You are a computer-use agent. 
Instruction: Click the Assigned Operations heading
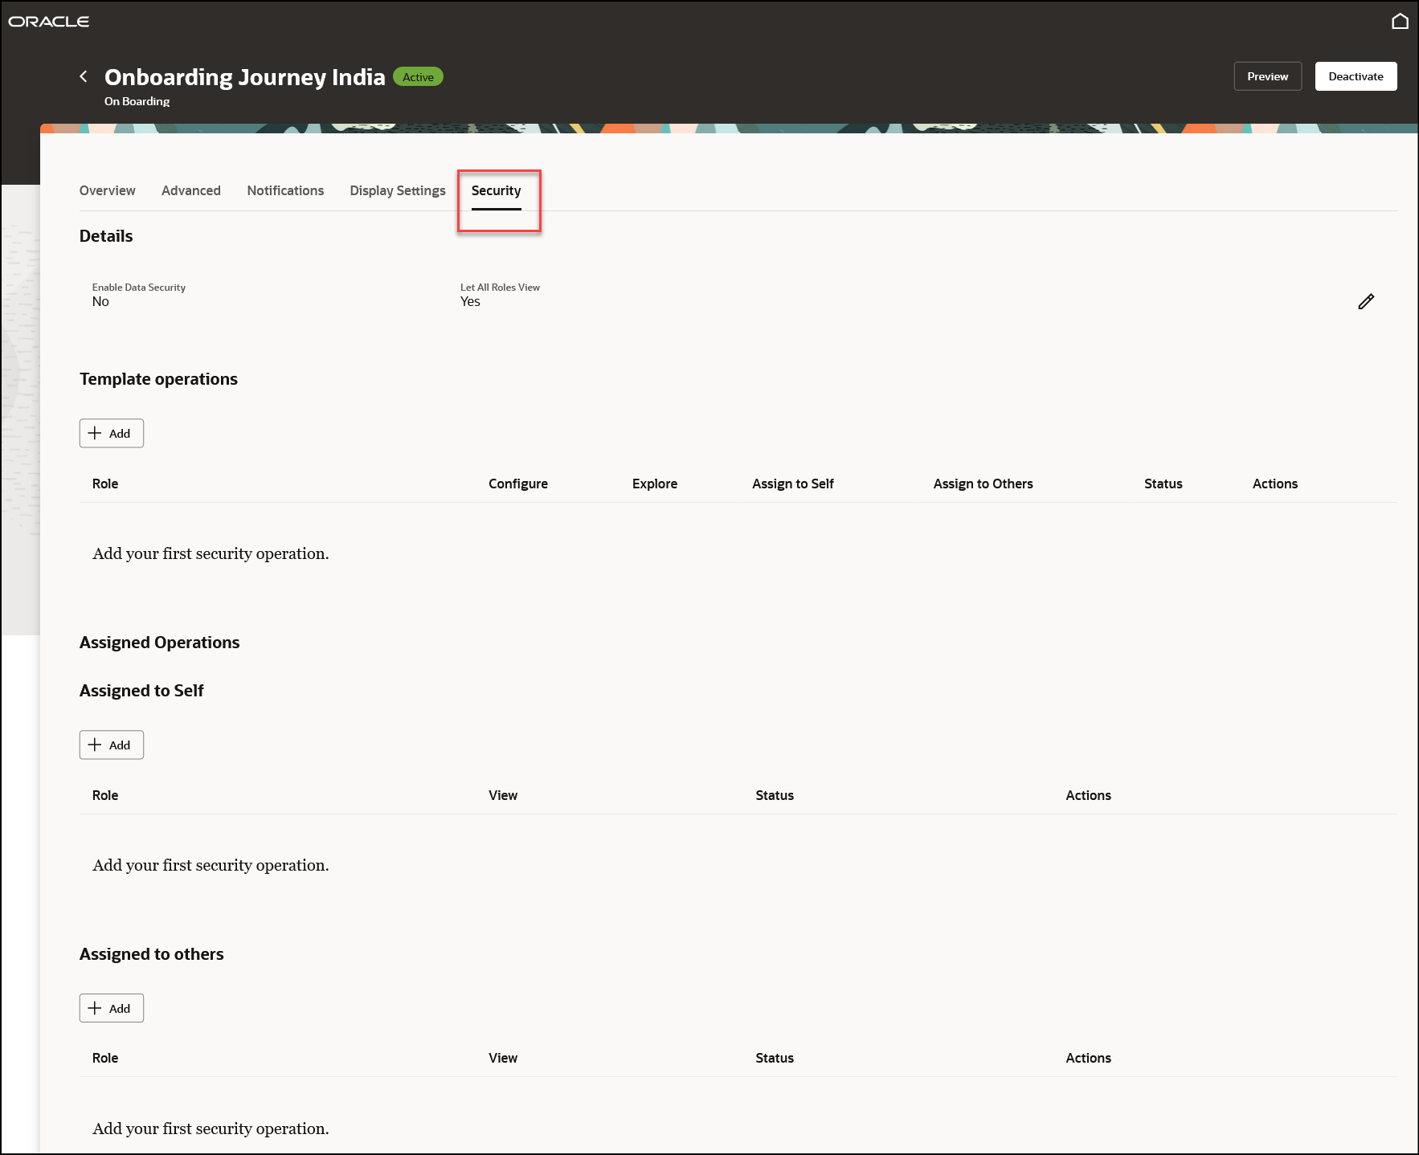[x=159, y=643]
